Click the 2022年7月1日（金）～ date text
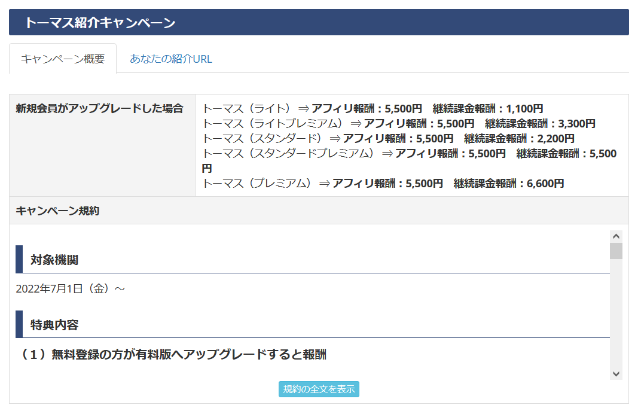The height and width of the screenshot is (411, 641). 71,289
